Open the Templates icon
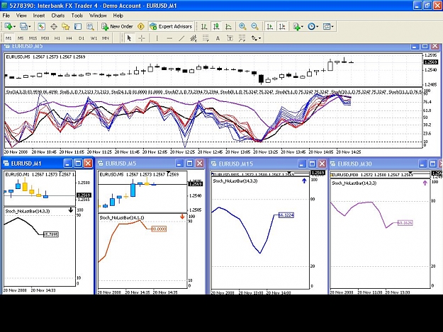 click(x=326, y=26)
